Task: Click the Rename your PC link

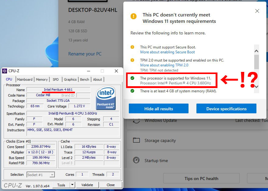Action: pos(85,54)
